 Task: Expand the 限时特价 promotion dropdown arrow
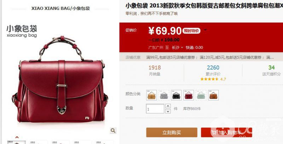(205, 30)
